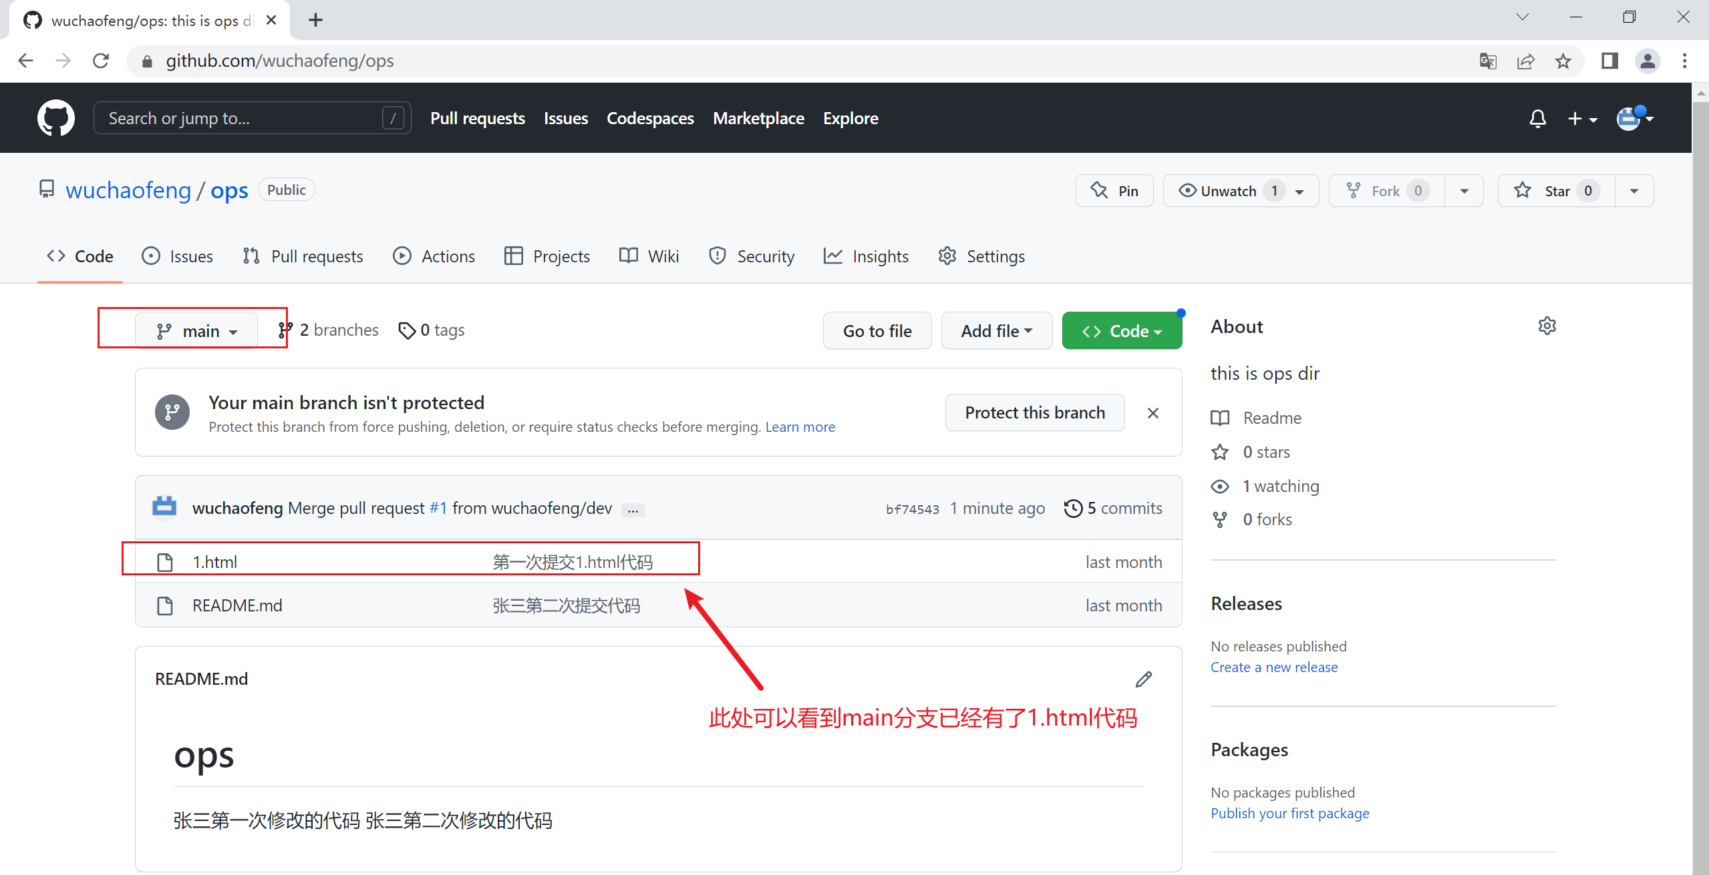This screenshot has width=1709, height=875.
Task: Click the address bar URL
Action: 280,61
